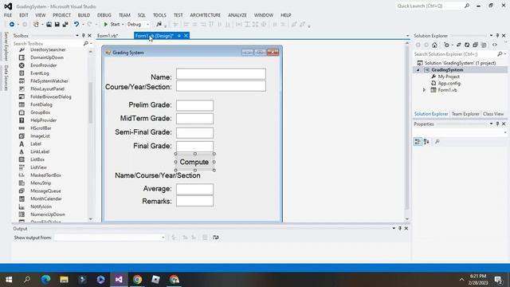Viewport: 510px width, 287px height.
Task: Click the Property Pages wrench icon
Action: coord(437,142)
